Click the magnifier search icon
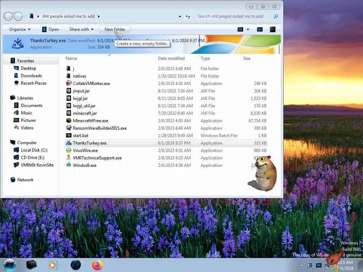363x272 pixels. 276,16
